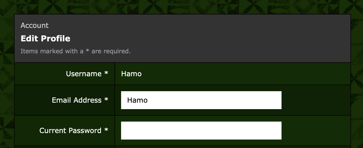Click the Email Address label
The image size is (363, 148).
click(x=77, y=100)
